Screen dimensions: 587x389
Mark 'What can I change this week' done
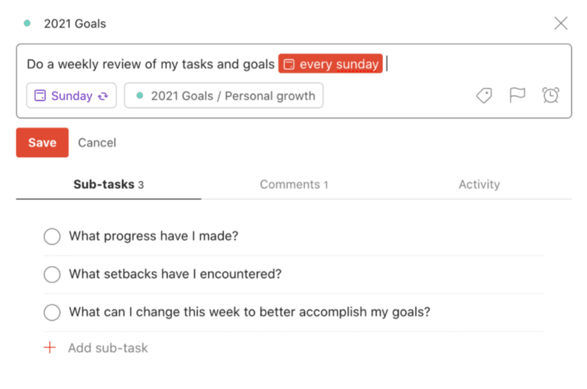coord(52,313)
